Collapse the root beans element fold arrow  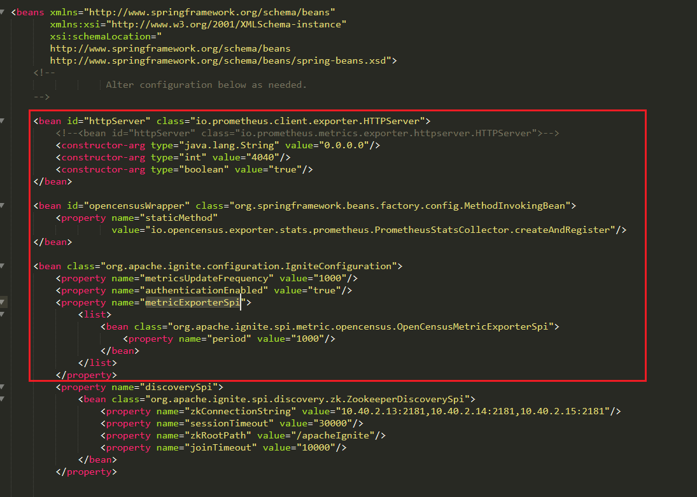click(x=3, y=12)
